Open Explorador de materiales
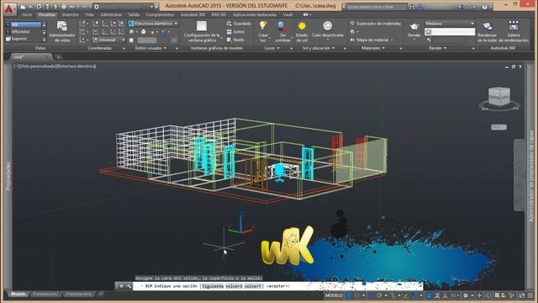The width and height of the screenshot is (538, 303). click(376, 24)
